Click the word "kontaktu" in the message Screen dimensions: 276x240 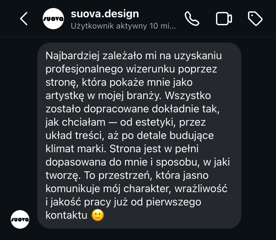(66, 215)
